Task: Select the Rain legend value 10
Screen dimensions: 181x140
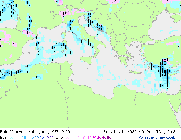Action: pyautogui.click(x=32, y=138)
